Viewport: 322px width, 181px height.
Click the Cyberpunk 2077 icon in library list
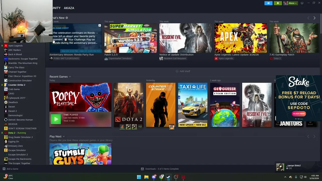[6, 98]
